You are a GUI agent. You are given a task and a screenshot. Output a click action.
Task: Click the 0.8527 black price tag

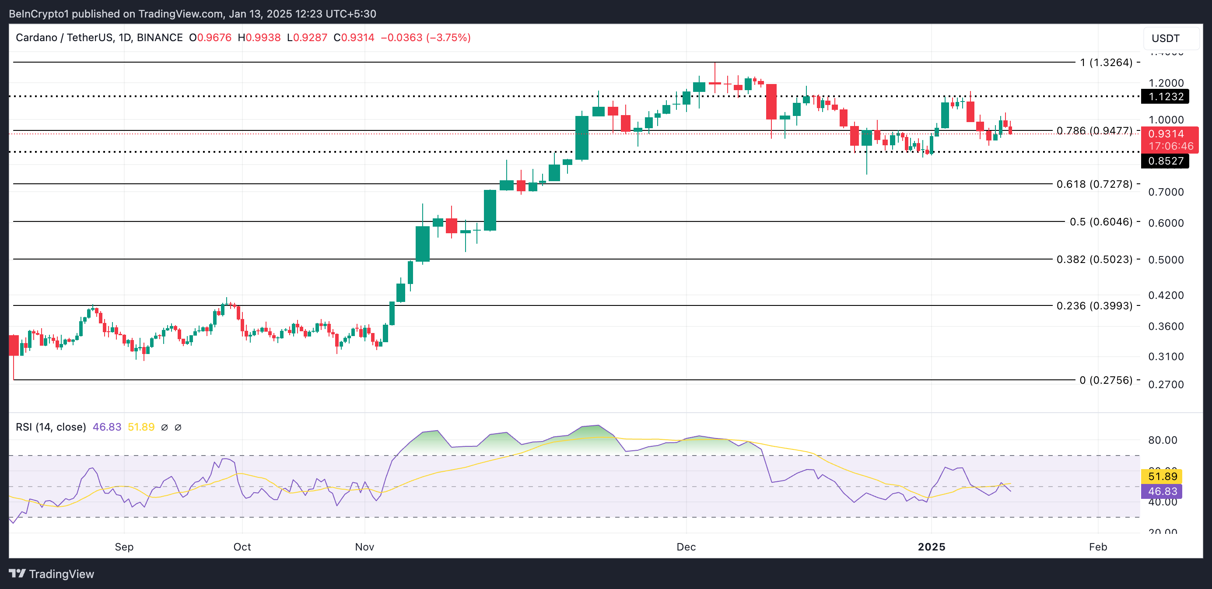click(1165, 161)
